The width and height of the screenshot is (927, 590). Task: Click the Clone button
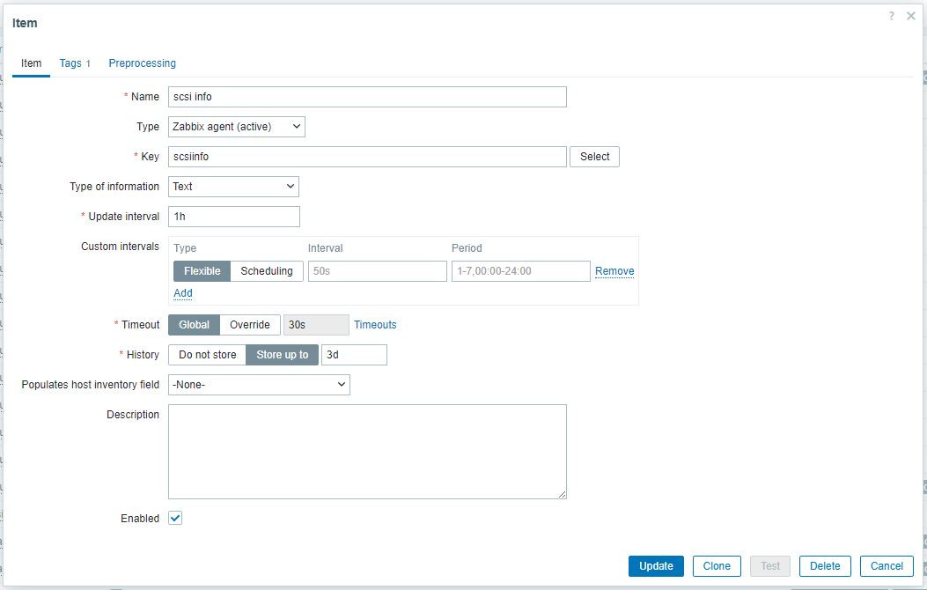[717, 566]
